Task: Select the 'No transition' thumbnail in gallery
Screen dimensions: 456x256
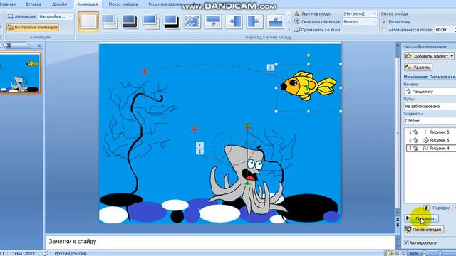Action: click(88, 22)
